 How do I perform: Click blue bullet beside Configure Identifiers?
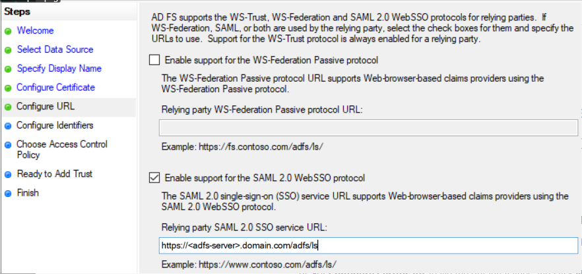pos(8,126)
